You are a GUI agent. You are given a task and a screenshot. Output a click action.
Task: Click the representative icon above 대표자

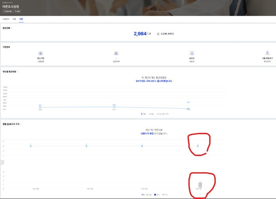192,53
